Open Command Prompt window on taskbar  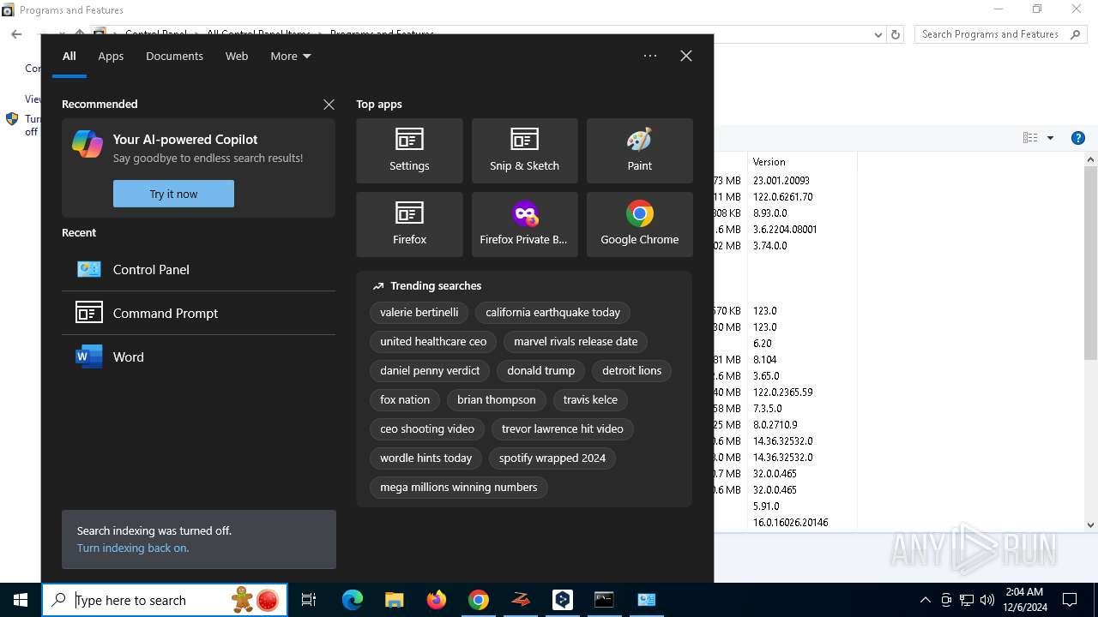604,600
